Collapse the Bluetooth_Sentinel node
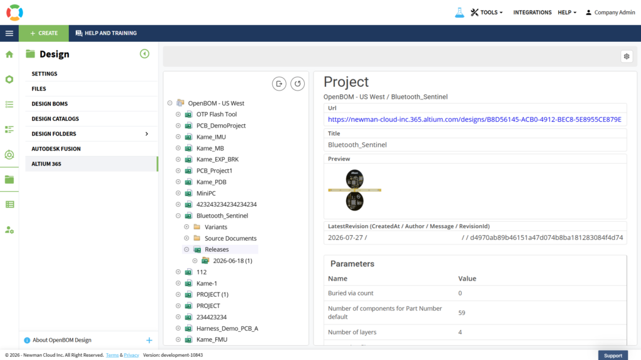Image resolution: width=641 pixels, height=360 pixels. pyautogui.click(x=178, y=216)
